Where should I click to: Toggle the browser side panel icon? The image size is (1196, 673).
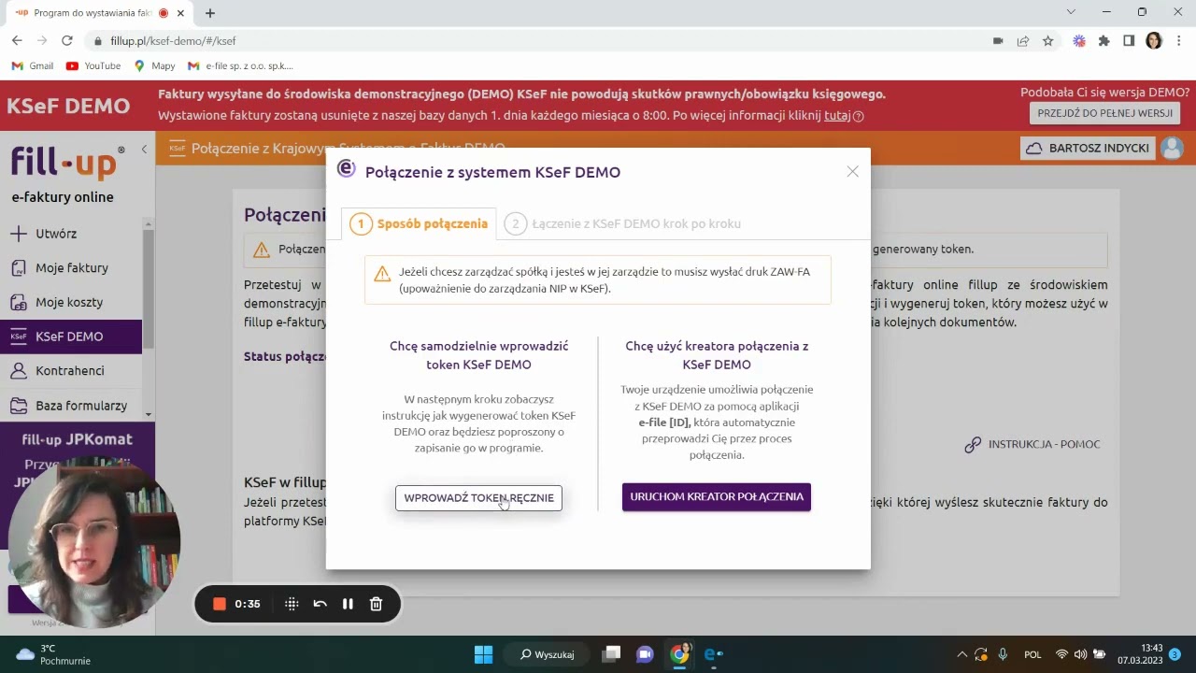[1129, 41]
